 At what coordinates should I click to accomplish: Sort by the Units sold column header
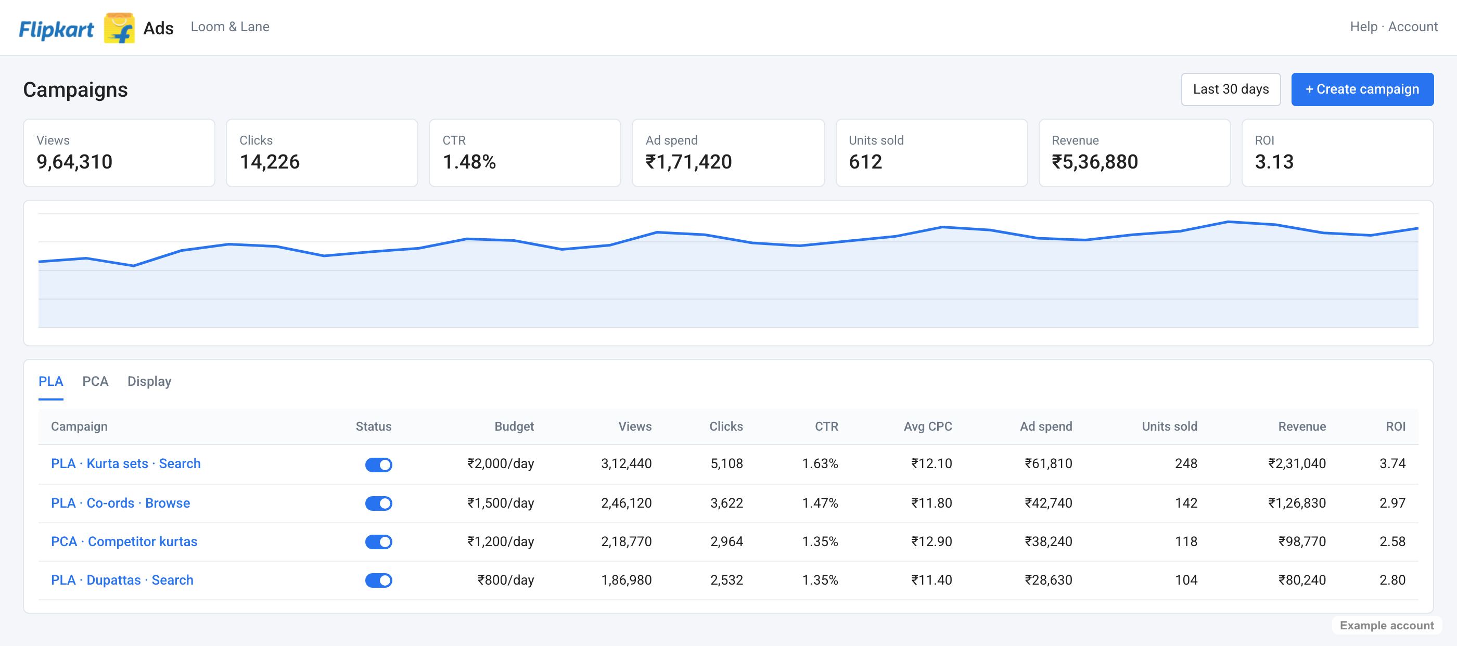1169,427
